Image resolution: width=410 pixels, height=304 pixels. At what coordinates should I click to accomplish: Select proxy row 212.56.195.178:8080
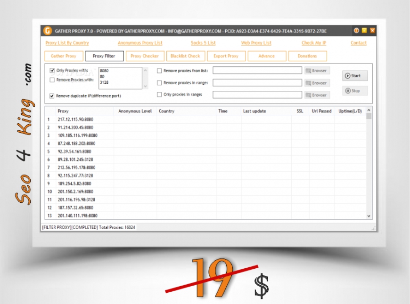coord(205,168)
